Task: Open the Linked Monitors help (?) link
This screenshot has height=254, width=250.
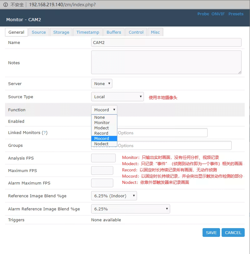Action: (x=45, y=133)
